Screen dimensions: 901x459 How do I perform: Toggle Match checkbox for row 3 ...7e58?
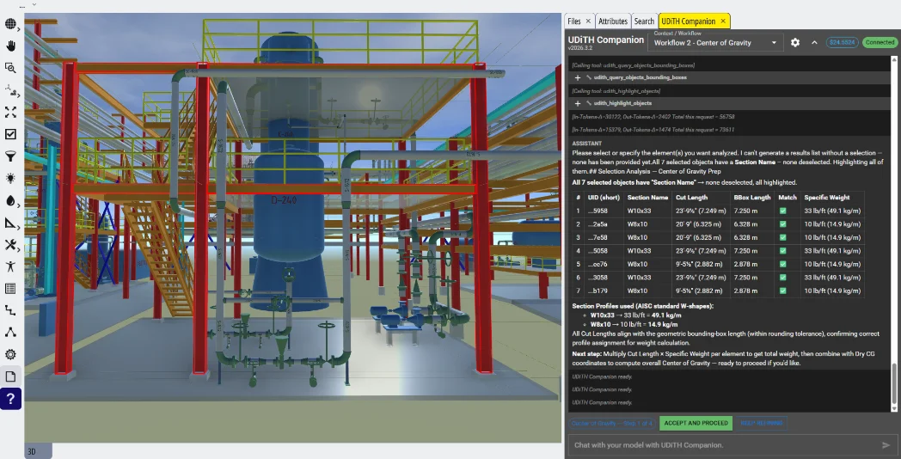click(782, 237)
